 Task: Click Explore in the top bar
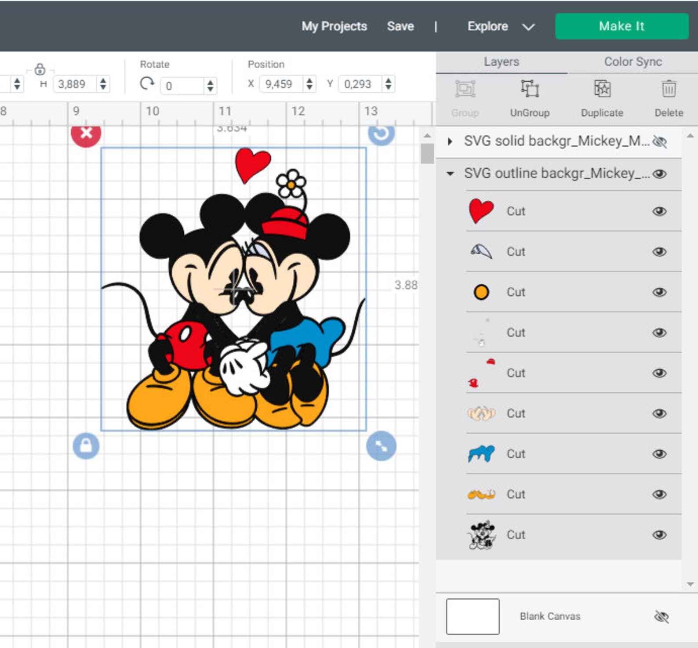tap(487, 26)
